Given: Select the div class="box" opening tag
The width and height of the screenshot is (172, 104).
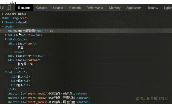Looking at the screenshot, I should [22, 43].
